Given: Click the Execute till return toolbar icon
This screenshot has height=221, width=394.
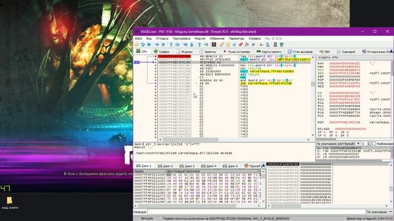Looking at the screenshot, I should coord(199,45).
